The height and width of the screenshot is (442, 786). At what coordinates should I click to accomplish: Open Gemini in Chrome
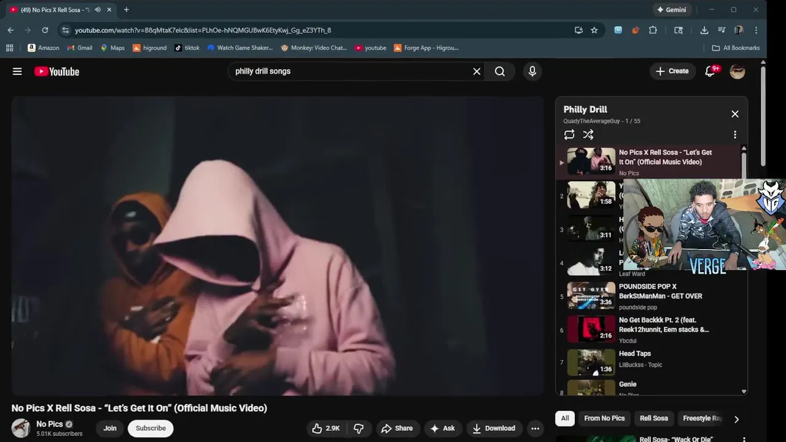pos(671,10)
